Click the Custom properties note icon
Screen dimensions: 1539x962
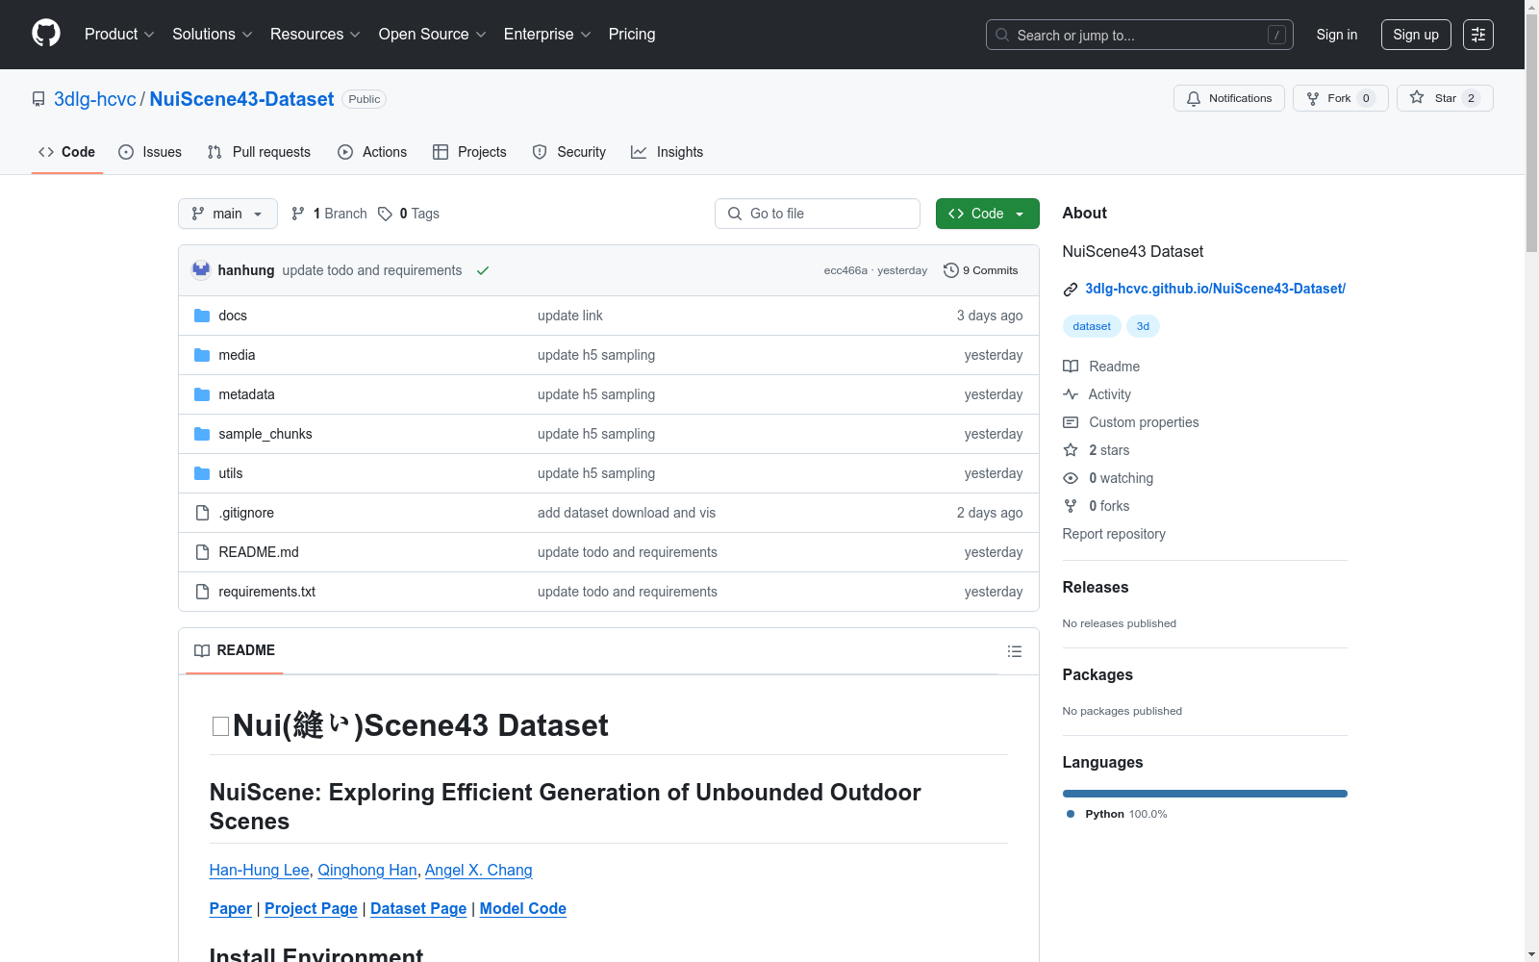point(1071,422)
